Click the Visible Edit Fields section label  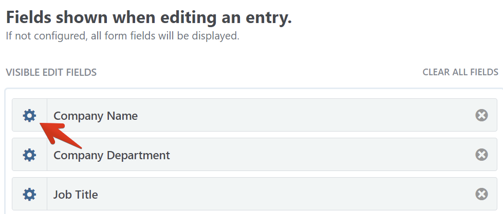pos(51,72)
